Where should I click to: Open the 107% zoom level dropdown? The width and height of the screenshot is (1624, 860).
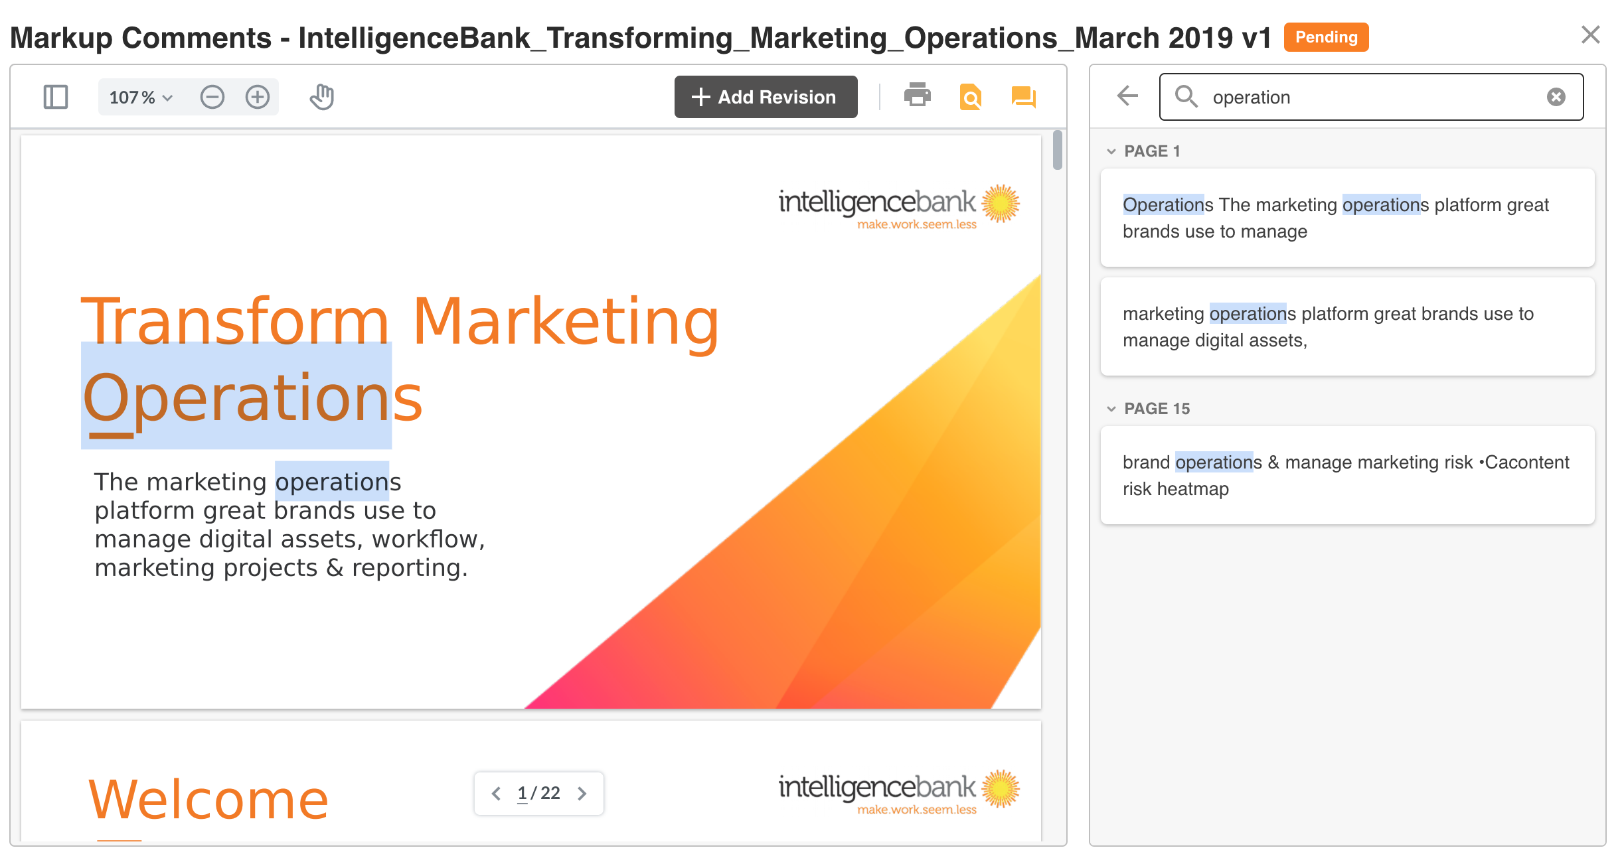tap(141, 98)
